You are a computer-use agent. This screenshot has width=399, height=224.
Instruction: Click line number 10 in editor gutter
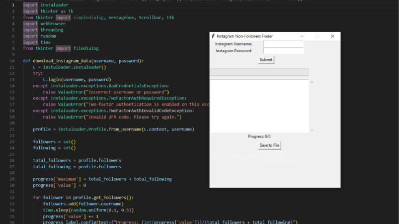click(x=12, y=61)
